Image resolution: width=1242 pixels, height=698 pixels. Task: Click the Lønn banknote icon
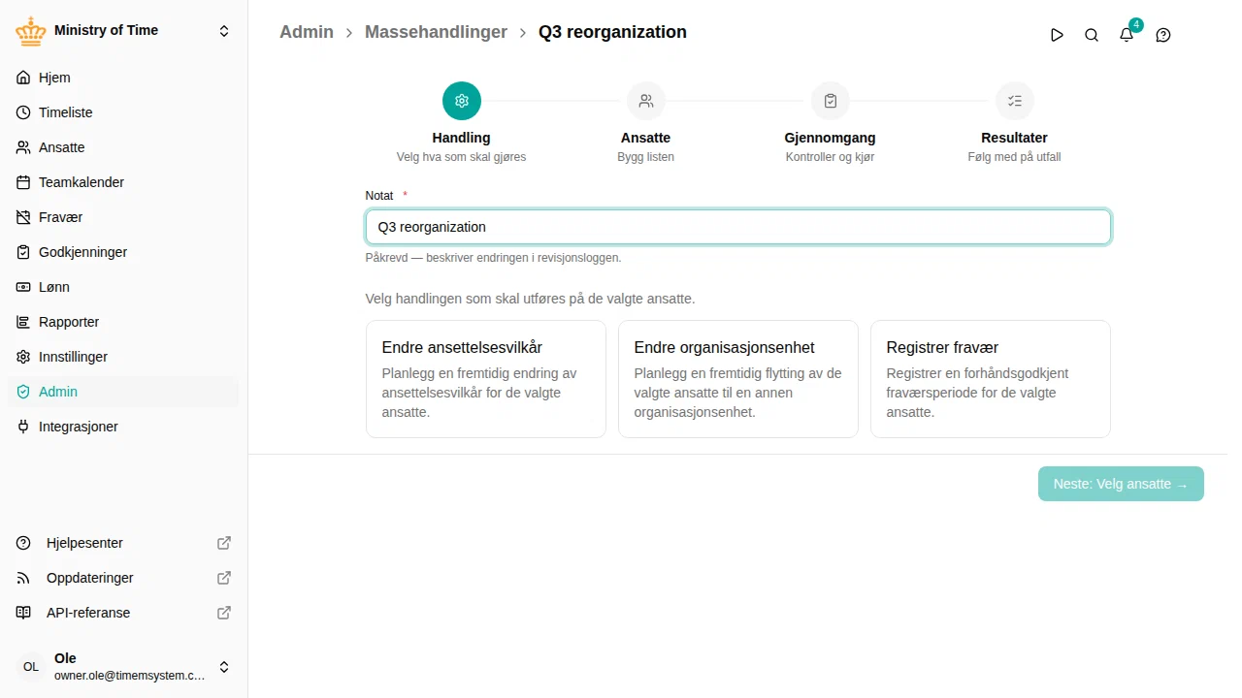(23, 287)
